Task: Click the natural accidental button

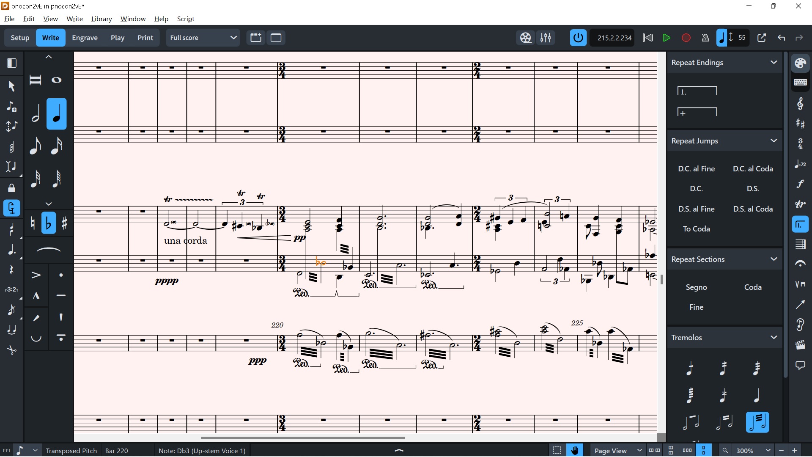Action: [x=33, y=223]
